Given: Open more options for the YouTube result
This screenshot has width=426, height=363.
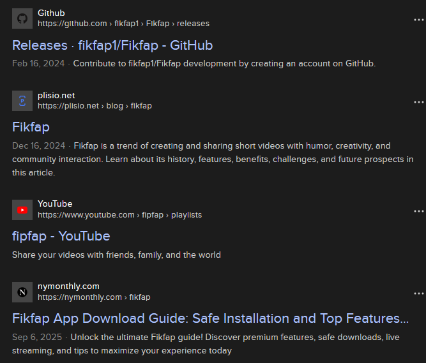Looking at the screenshot, I should (x=419, y=211).
